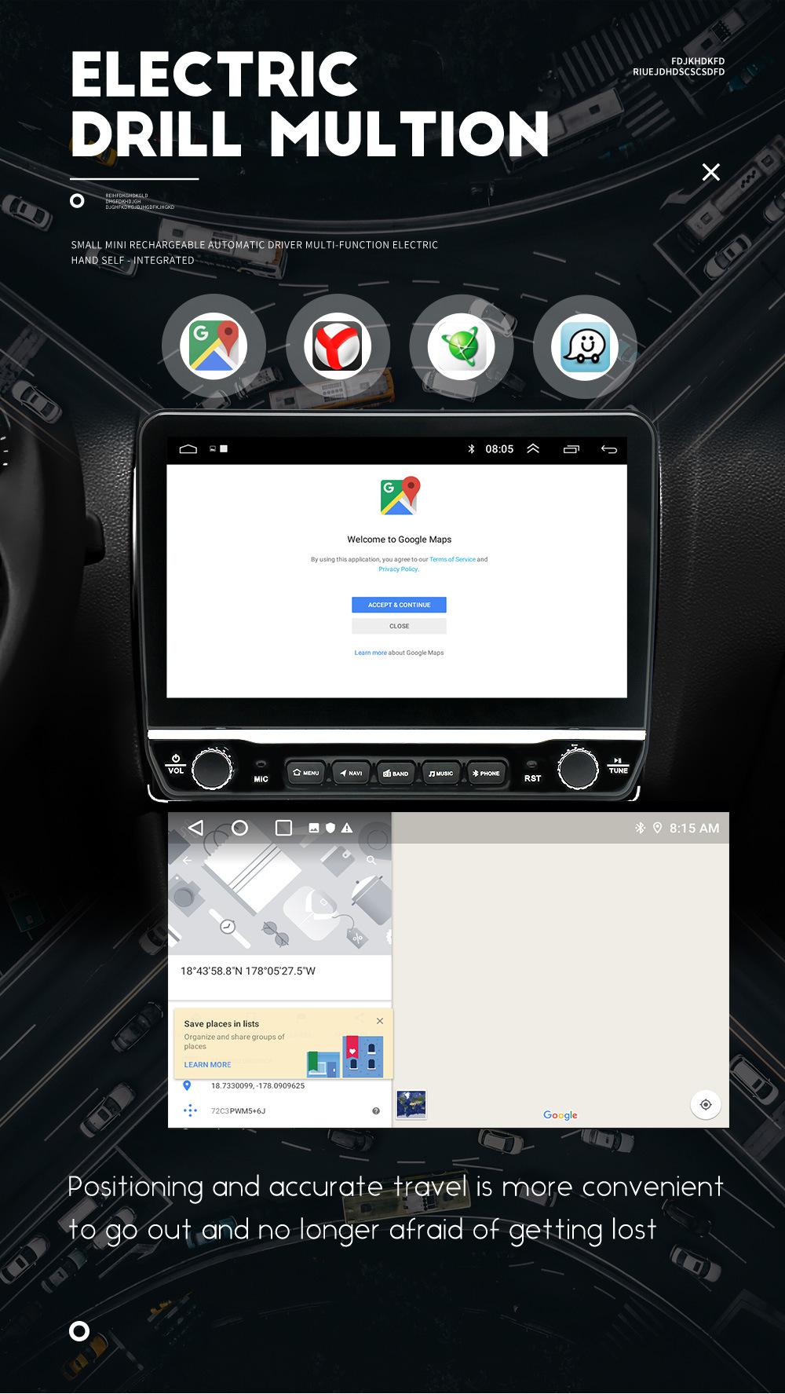Tap the back arrow on head unit screen
The image size is (785, 1394).
pyautogui.click(x=609, y=449)
